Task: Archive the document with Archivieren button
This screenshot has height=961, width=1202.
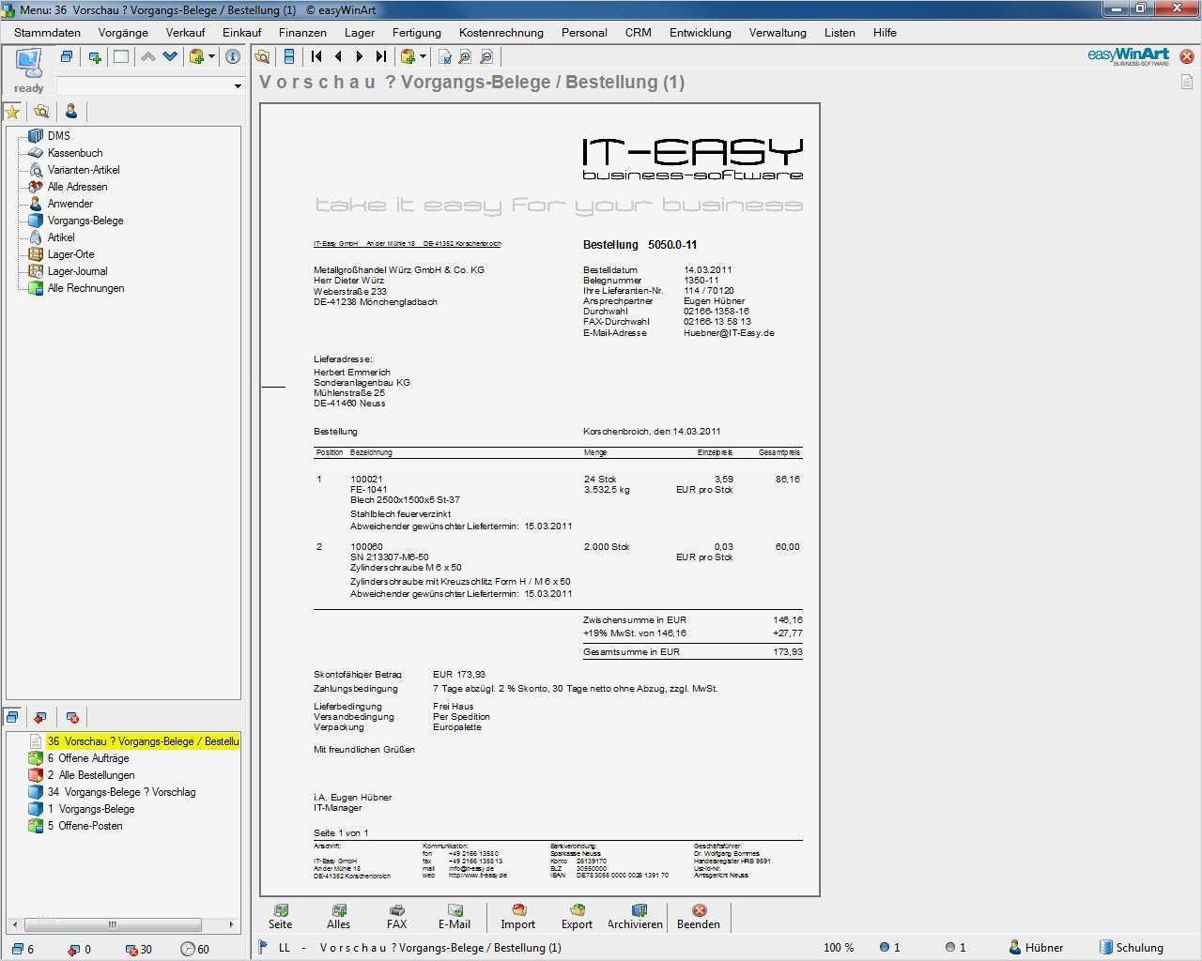Action: pyautogui.click(x=636, y=917)
